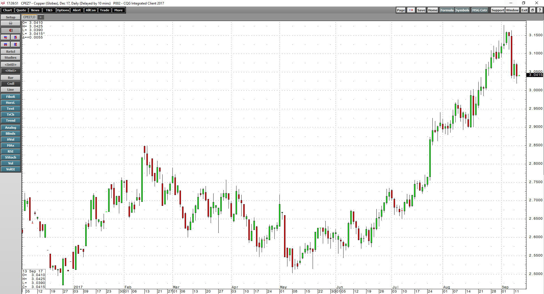Screen dimensions: 544x294
Task: Click the minus-plus page navigation icon
Action: [x=411, y=10]
